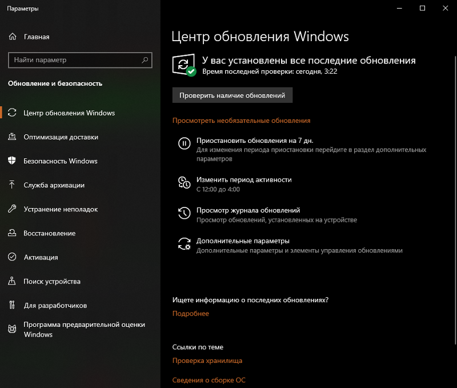This screenshot has width=457, height=388.
Task: Click the search magnifier icon
Action: 145,60
